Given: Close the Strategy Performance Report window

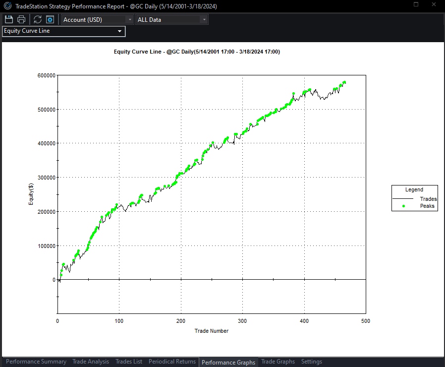Looking at the screenshot, I should (434, 4).
